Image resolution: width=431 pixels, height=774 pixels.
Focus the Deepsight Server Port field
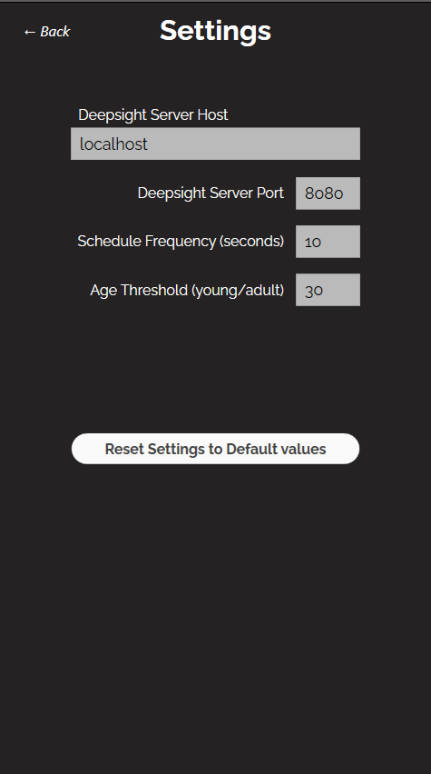click(x=328, y=193)
